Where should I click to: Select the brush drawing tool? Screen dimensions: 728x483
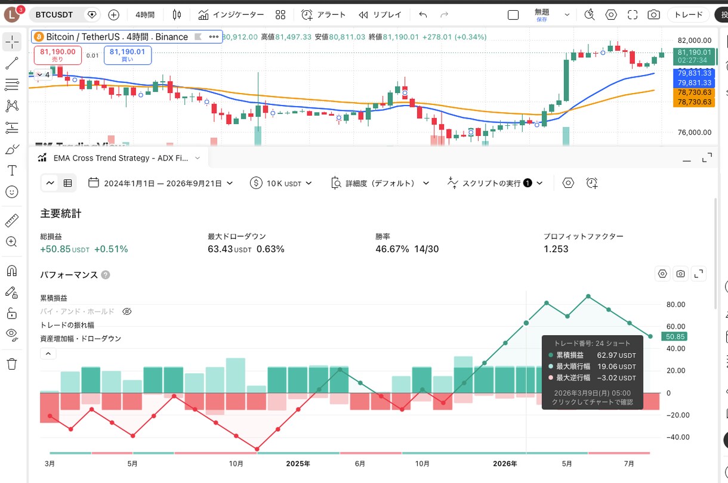[11, 149]
